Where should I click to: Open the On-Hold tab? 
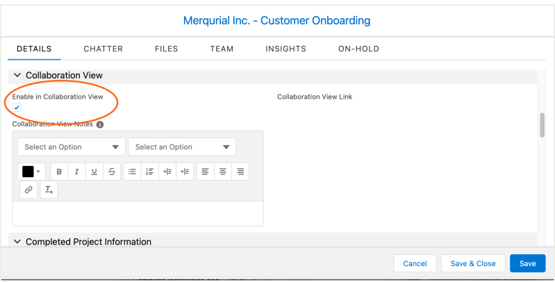click(358, 49)
